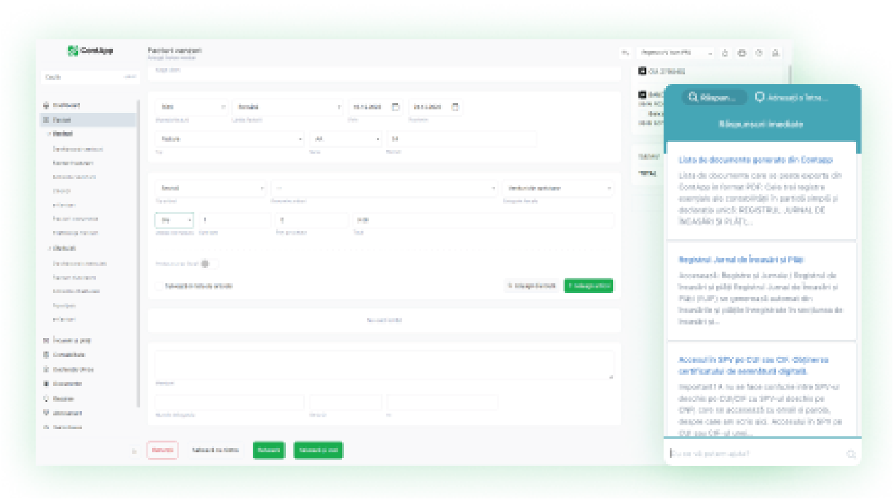Check the save article checkbox
This screenshot has width=893, height=499.
tap(159, 286)
